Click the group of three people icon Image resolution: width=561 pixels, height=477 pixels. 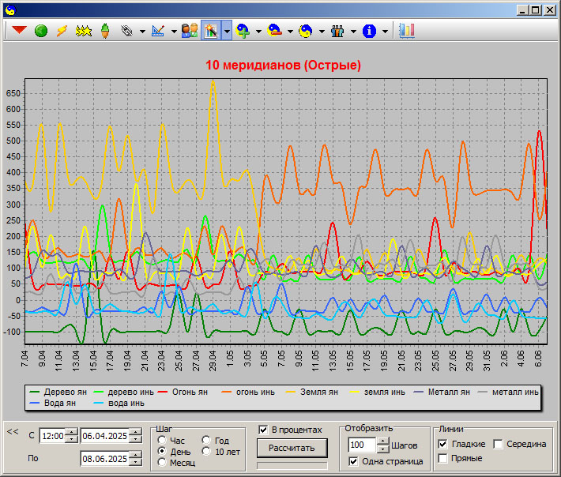point(337,31)
